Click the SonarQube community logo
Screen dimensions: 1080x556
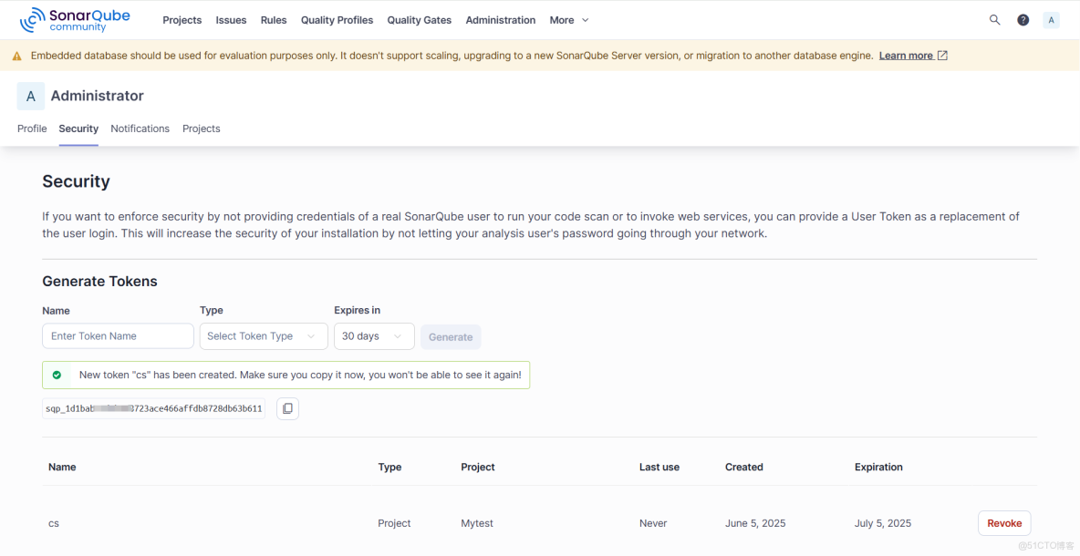click(75, 19)
